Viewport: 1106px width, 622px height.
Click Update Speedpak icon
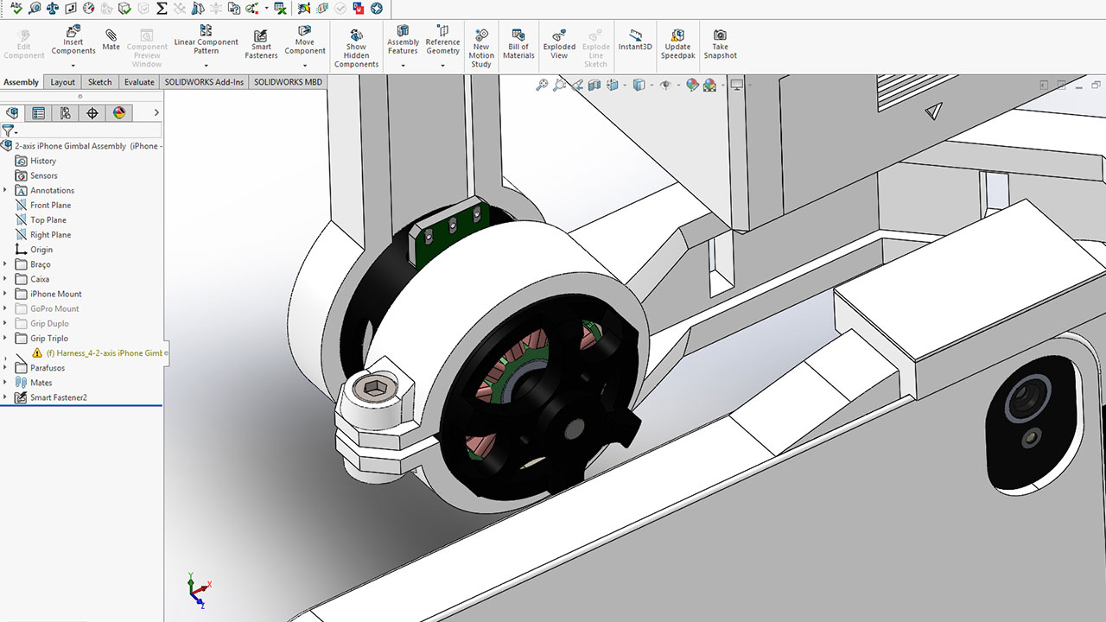pyautogui.click(x=677, y=43)
